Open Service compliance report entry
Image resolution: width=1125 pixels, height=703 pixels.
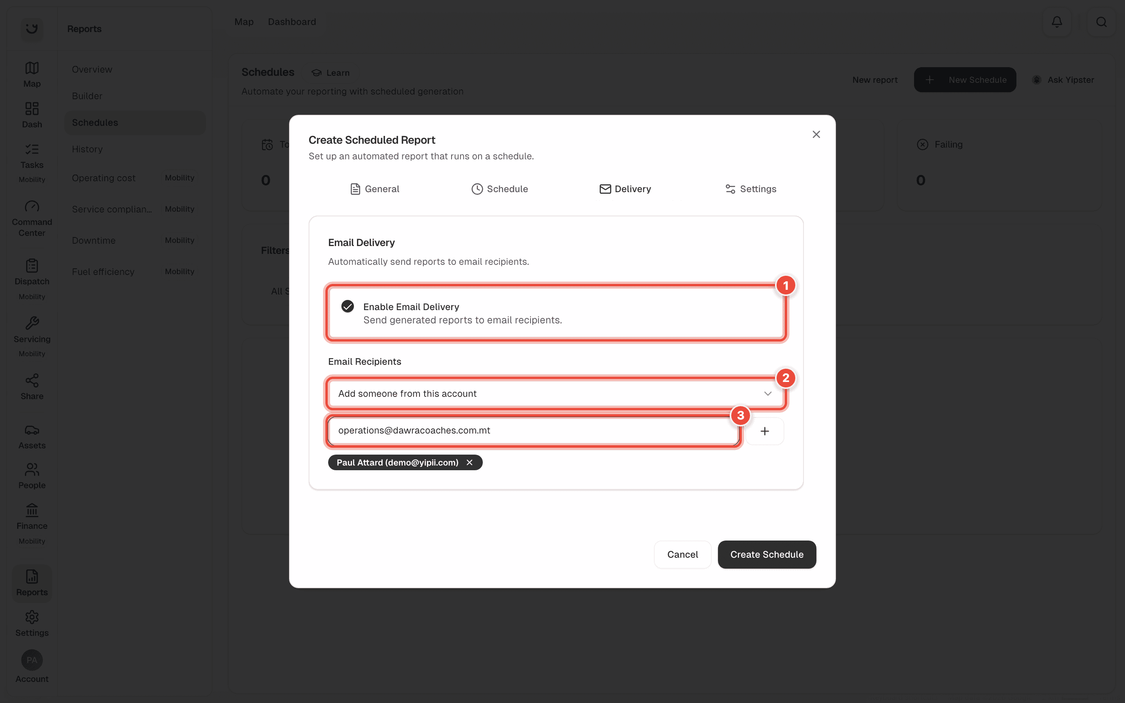pyautogui.click(x=135, y=209)
